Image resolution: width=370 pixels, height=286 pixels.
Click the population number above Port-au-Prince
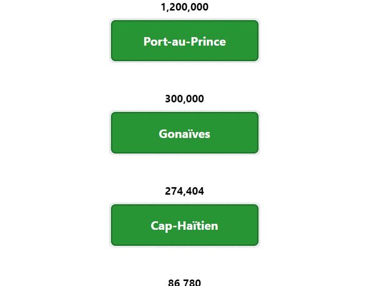pos(185,7)
